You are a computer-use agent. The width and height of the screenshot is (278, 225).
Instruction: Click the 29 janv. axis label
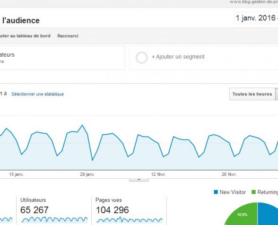[87, 174]
